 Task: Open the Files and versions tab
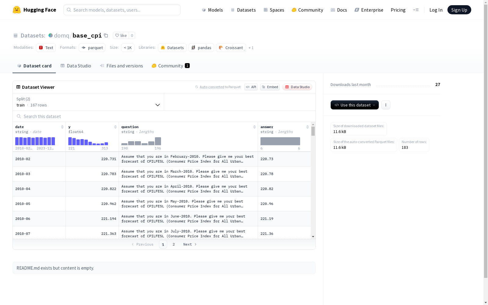click(121, 66)
